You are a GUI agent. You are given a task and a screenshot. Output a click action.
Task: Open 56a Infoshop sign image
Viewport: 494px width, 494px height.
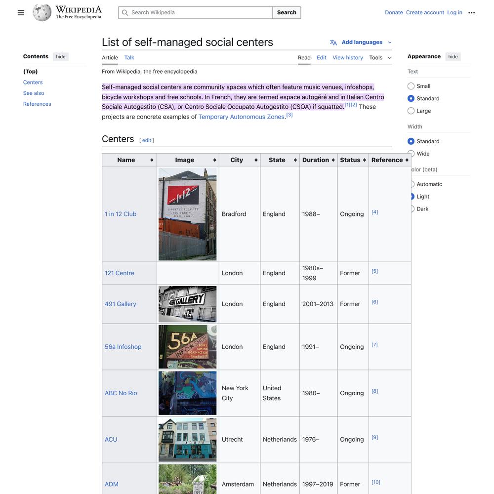pyautogui.click(x=187, y=347)
